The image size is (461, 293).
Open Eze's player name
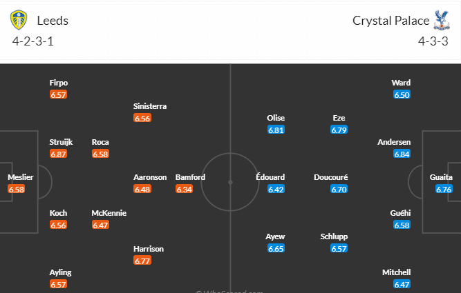339,118
